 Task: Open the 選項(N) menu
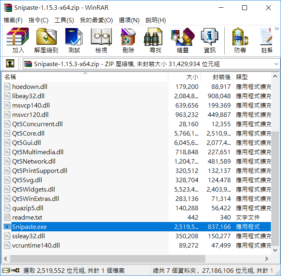[x=129, y=20]
